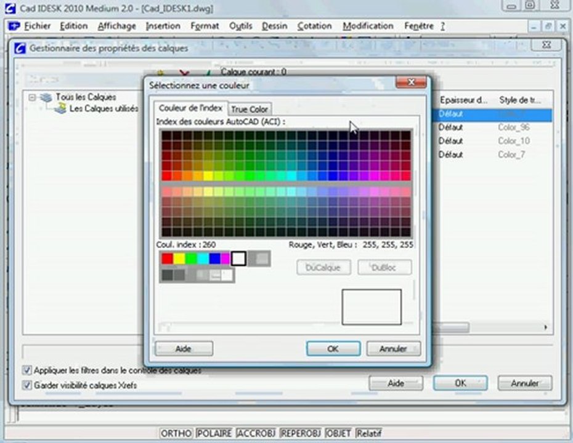Screen dimensions: 573x443
Task: Click Aide in the layer manager window
Action: (396, 383)
